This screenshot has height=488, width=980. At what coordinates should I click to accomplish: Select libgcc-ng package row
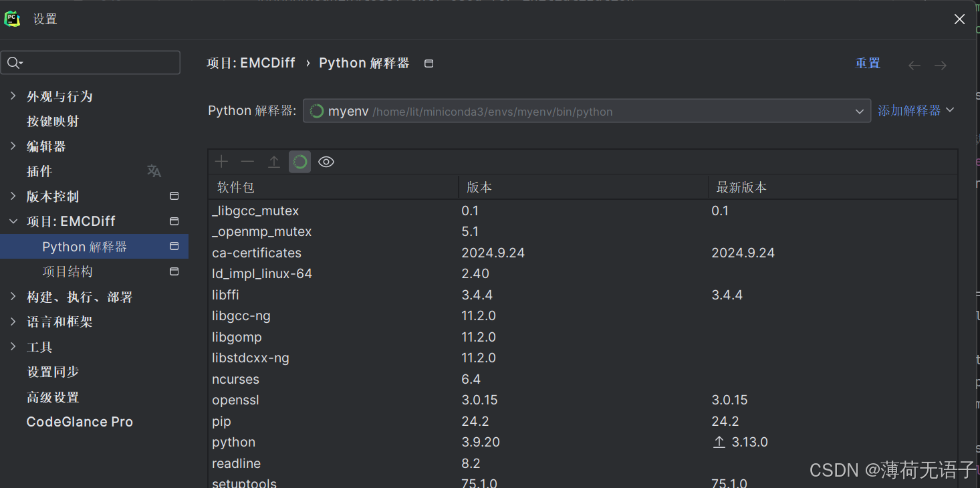coord(583,316)
